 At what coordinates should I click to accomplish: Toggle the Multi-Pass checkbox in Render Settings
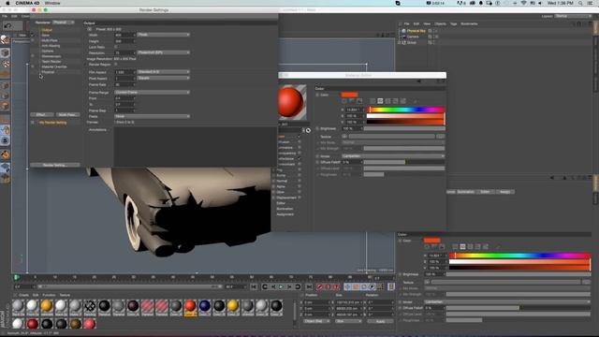point(33,40)
